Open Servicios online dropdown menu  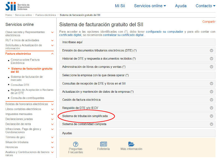click(150, 6)
